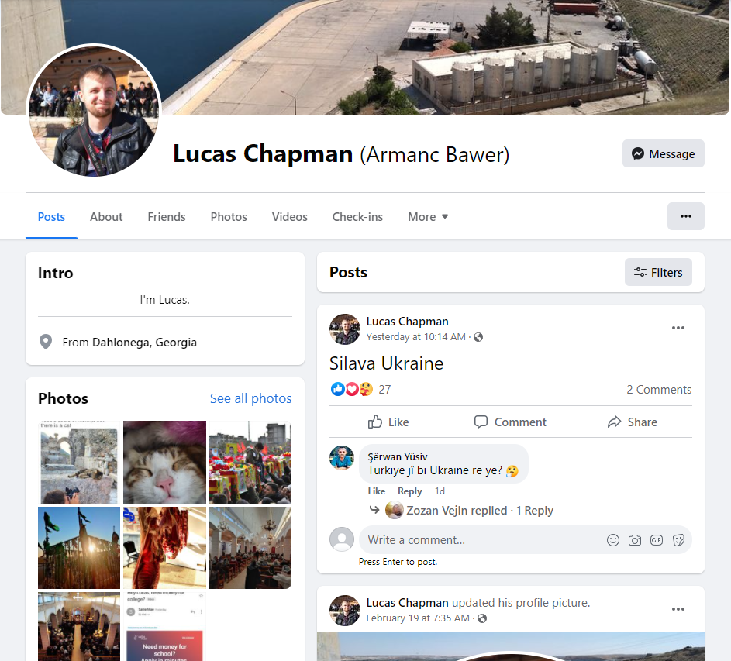The image size is (731, 661).
Task: Click the 27 reactions count
Action: point(384,389)
